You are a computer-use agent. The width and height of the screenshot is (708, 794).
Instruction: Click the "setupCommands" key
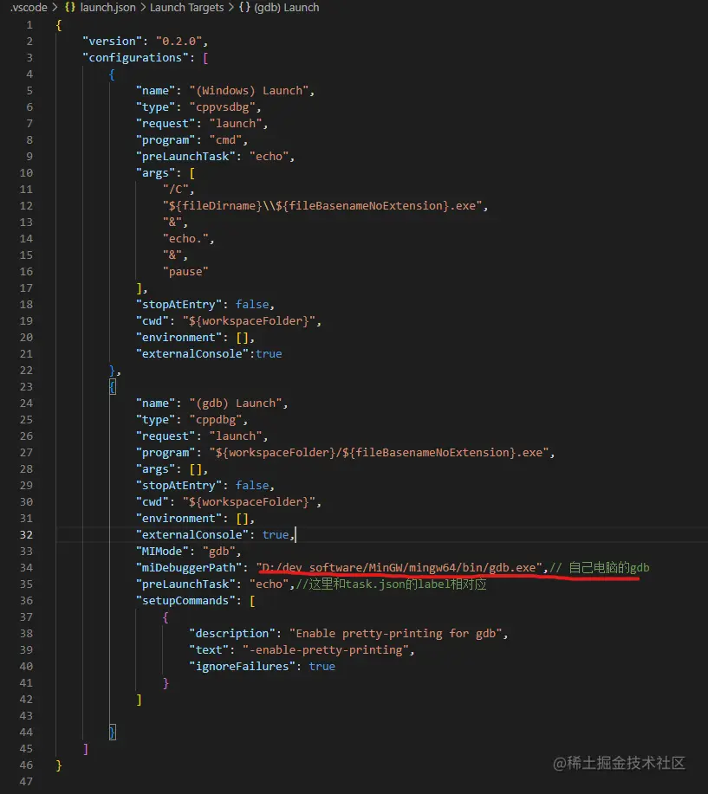(x=185, y=601)
